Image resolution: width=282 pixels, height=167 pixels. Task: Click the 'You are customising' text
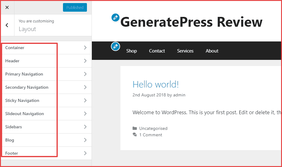click(x=36, y=21)
